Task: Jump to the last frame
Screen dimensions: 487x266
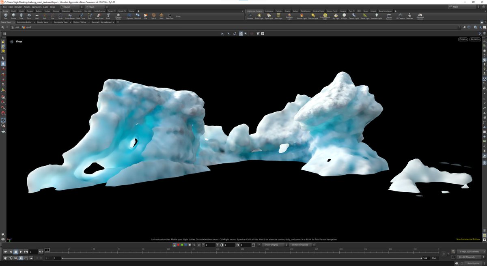Action: click(x=26, y=252)
